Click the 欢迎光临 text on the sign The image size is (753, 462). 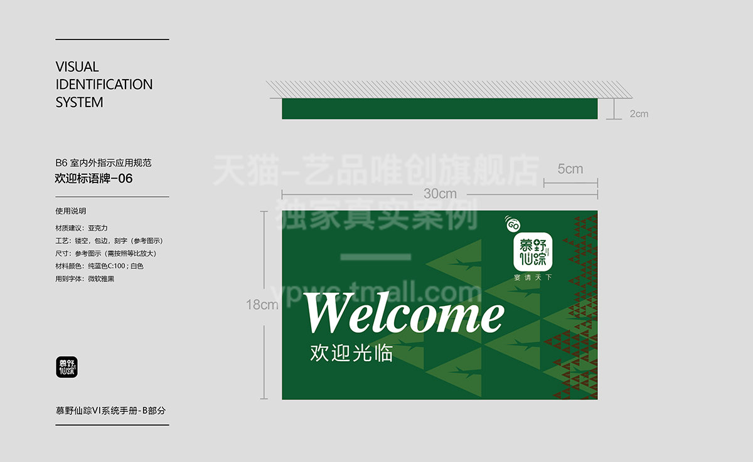[x=351, y=353]
